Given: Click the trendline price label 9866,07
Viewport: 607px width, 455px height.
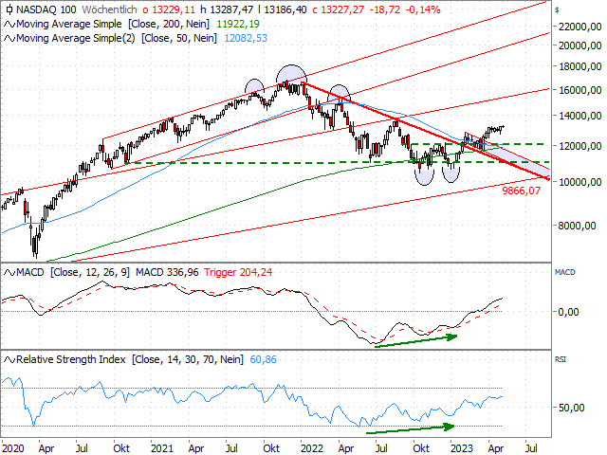Looking at the screenshot, I should [x=521, y=191].
